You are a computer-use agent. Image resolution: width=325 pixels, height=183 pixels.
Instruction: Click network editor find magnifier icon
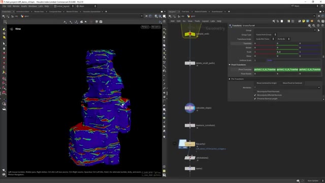tap(319, 21)
